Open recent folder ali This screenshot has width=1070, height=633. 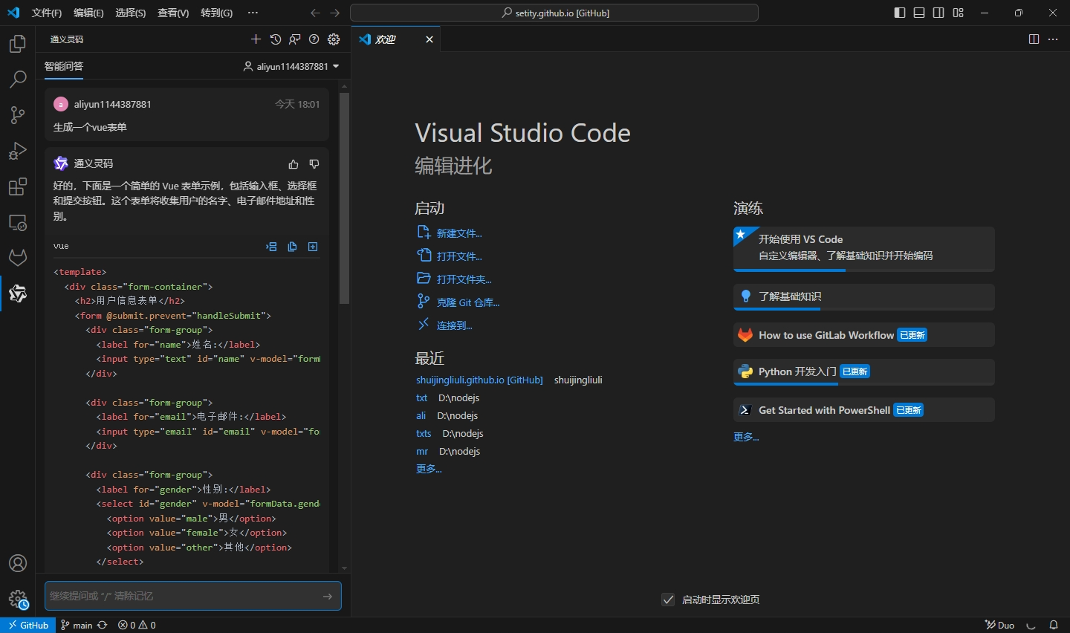[x=421, y=415]
